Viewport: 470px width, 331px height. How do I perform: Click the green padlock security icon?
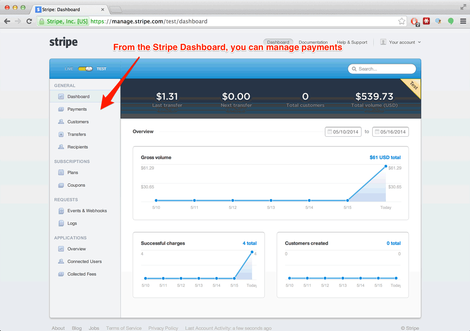(42, 21)
